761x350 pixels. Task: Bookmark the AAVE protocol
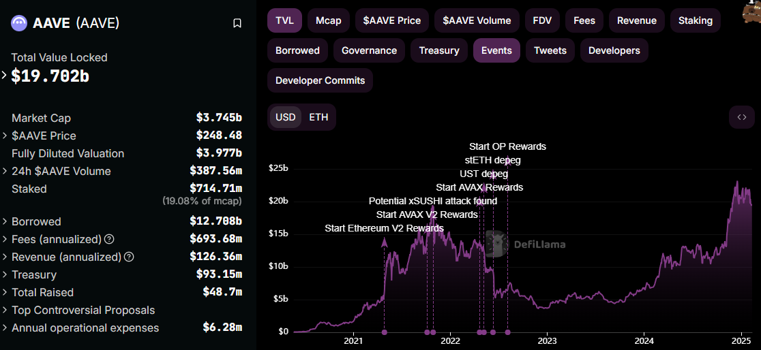pyautogui.click(x=237, y=22)
